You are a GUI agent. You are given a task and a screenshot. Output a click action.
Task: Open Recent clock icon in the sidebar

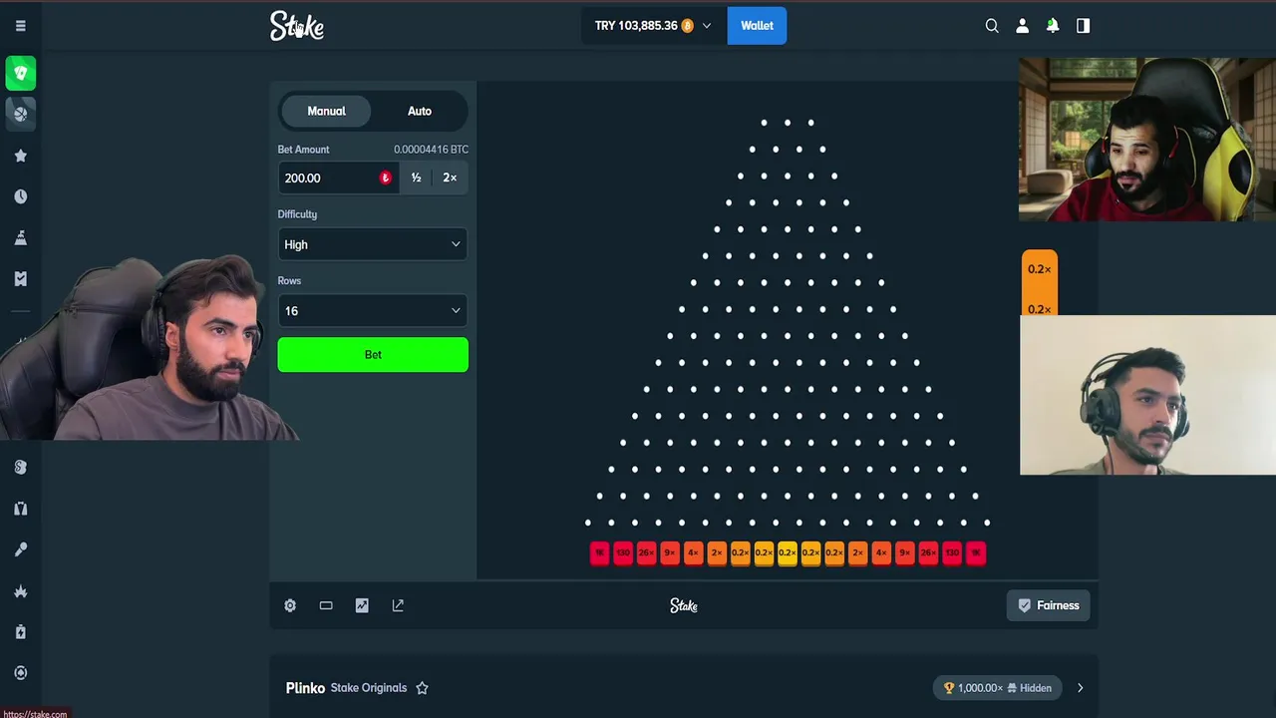coord(20,196)
